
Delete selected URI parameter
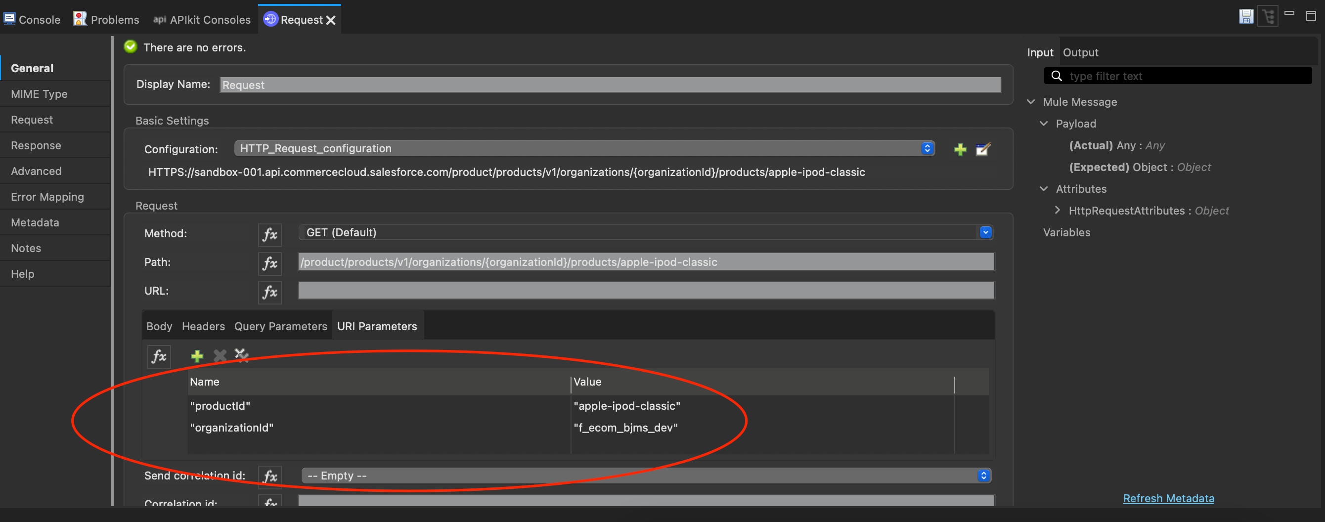[x=220, y=355]
